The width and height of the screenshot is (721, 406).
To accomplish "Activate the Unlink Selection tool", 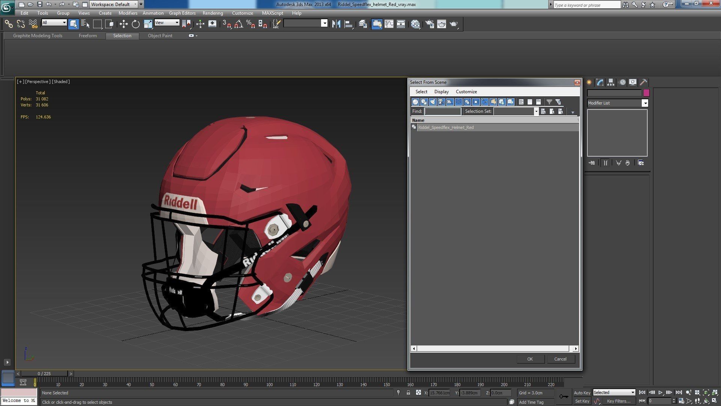I will pos(21,24).
